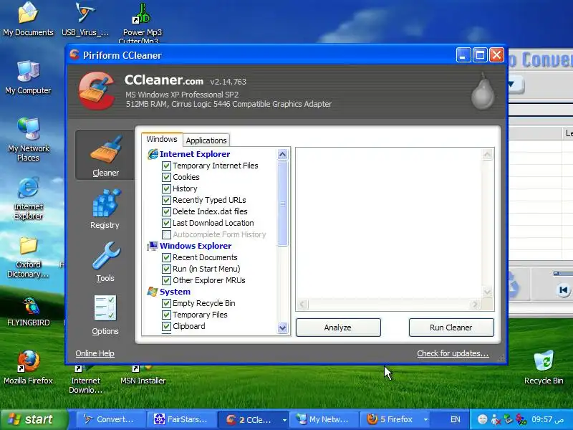This screenshot has height=430, width=573.
Task: Select the System category icon
Action: (x=153, y=292)
